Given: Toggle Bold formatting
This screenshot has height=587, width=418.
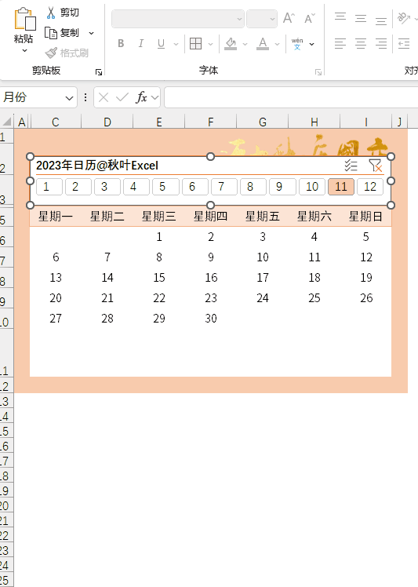Looking at the screenshot, I should click(121, 44).
